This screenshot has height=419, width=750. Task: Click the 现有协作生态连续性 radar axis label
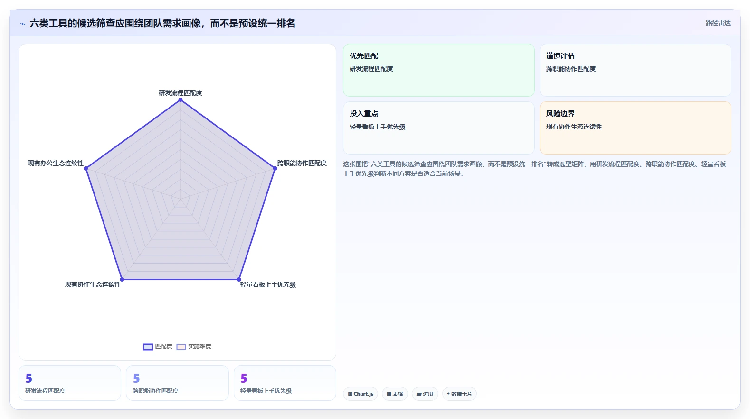pos(93,284)
